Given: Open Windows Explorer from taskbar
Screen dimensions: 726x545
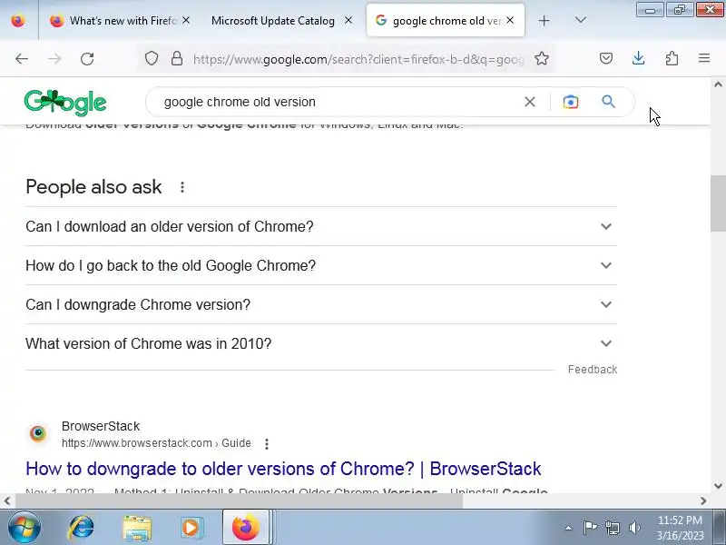Looking at the screenshot, I should (137, 528).
